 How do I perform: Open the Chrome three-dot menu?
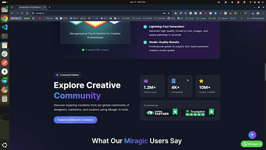[263, 13]
